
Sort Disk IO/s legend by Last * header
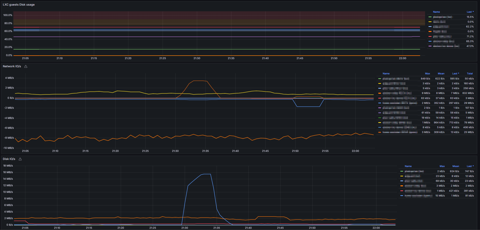(x=470, y=166)
